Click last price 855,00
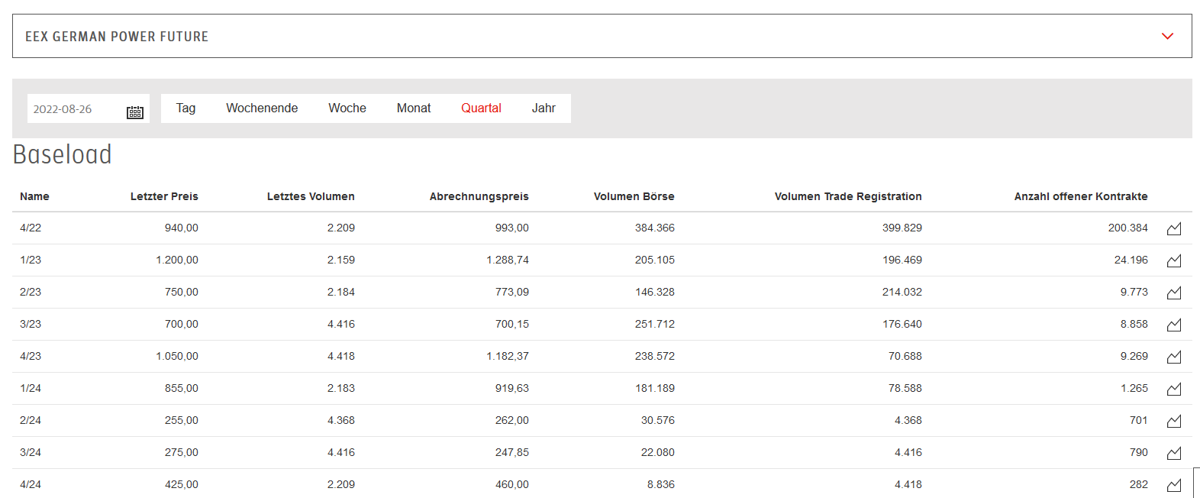The image size is (1200, 498). [182, 388]
